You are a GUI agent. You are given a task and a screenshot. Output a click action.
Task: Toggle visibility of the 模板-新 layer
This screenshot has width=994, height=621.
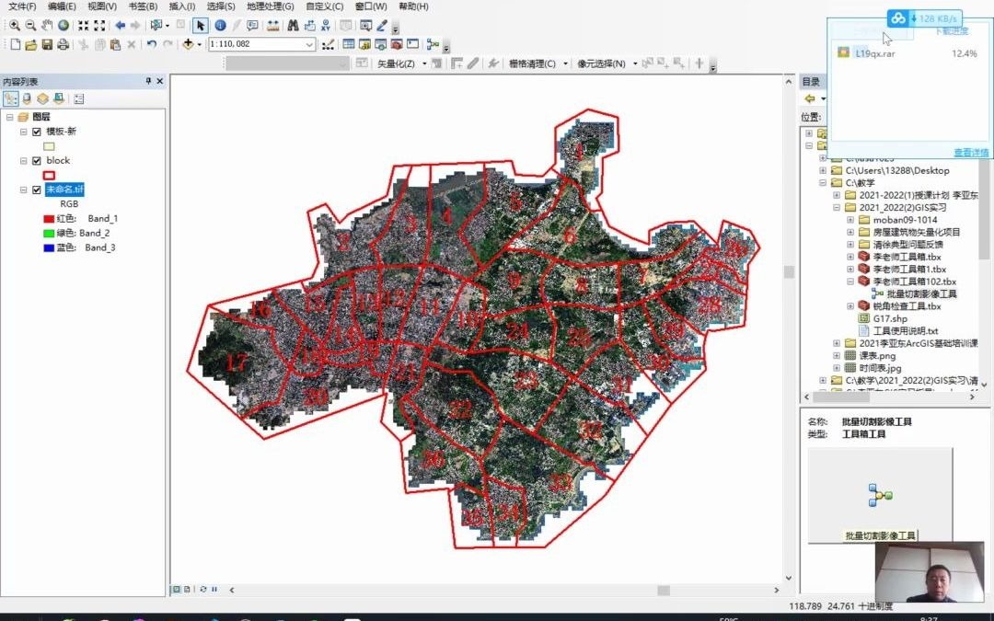click(36, 132)
